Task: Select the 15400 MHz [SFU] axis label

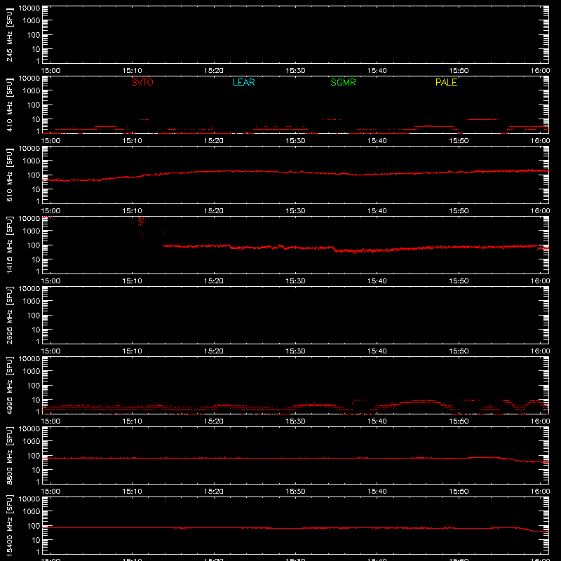Action: pyautogui.click(x=10, y=525)
